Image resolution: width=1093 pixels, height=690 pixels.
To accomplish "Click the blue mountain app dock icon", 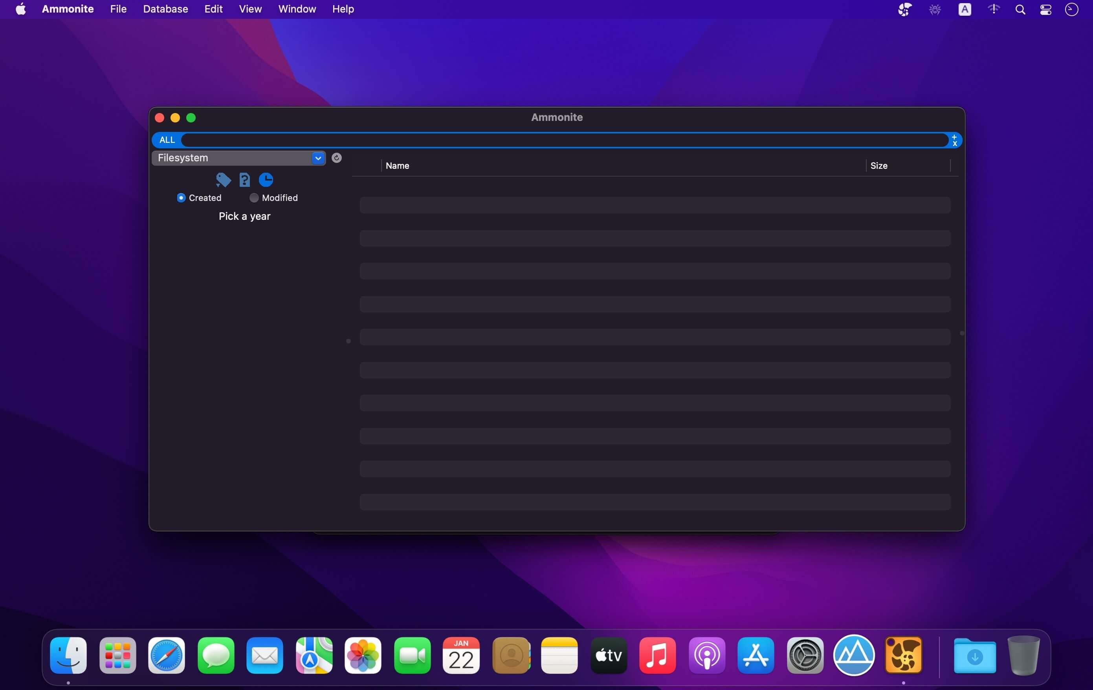I will pos(854,655).
